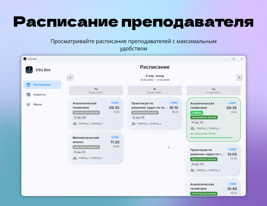This screenshot has height=206, width=267.
Task: Click the 09:35 time on Monday's card
Action: point(114,108)
